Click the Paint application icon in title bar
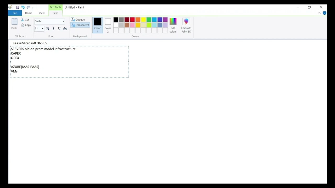 pyautogui.click(x=10, y=7)
